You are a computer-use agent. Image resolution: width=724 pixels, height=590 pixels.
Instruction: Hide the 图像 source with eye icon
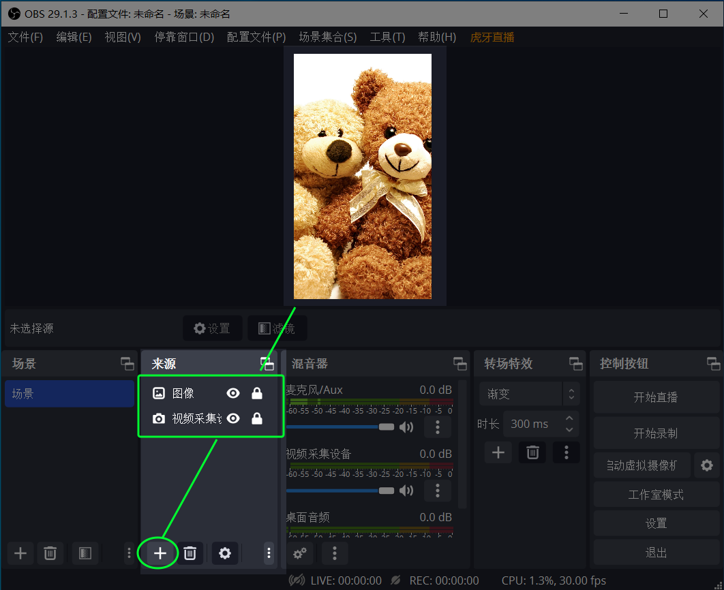(x=233, y=393)
